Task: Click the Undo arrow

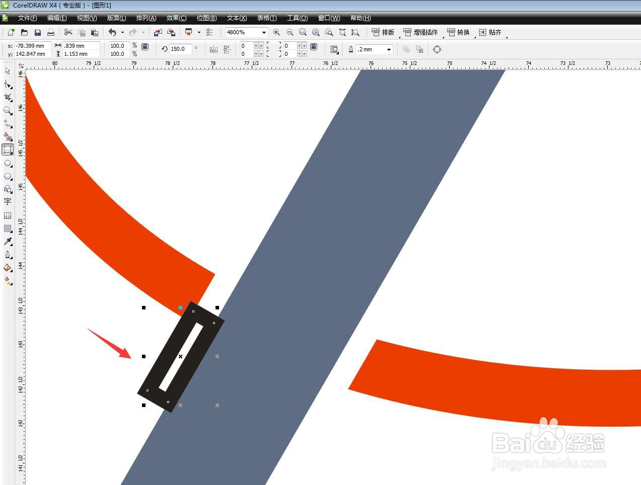Action: [x=112, y=32]
